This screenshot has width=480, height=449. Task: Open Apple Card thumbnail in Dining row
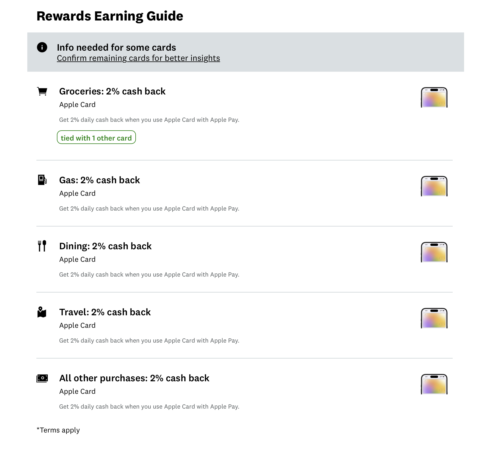pos(434,252)
